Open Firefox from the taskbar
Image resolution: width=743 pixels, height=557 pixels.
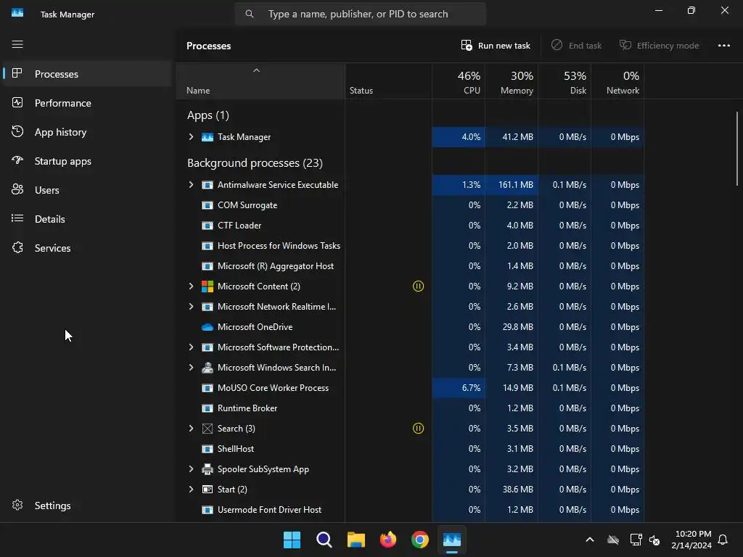(x=388, y=540)
